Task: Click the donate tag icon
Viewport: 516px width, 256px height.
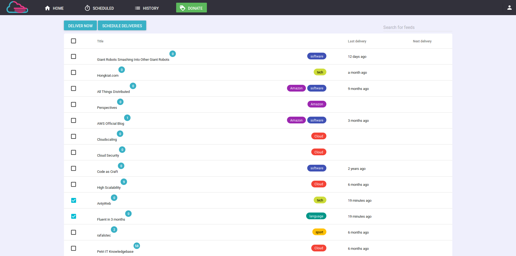Action: tap(183, 8)
